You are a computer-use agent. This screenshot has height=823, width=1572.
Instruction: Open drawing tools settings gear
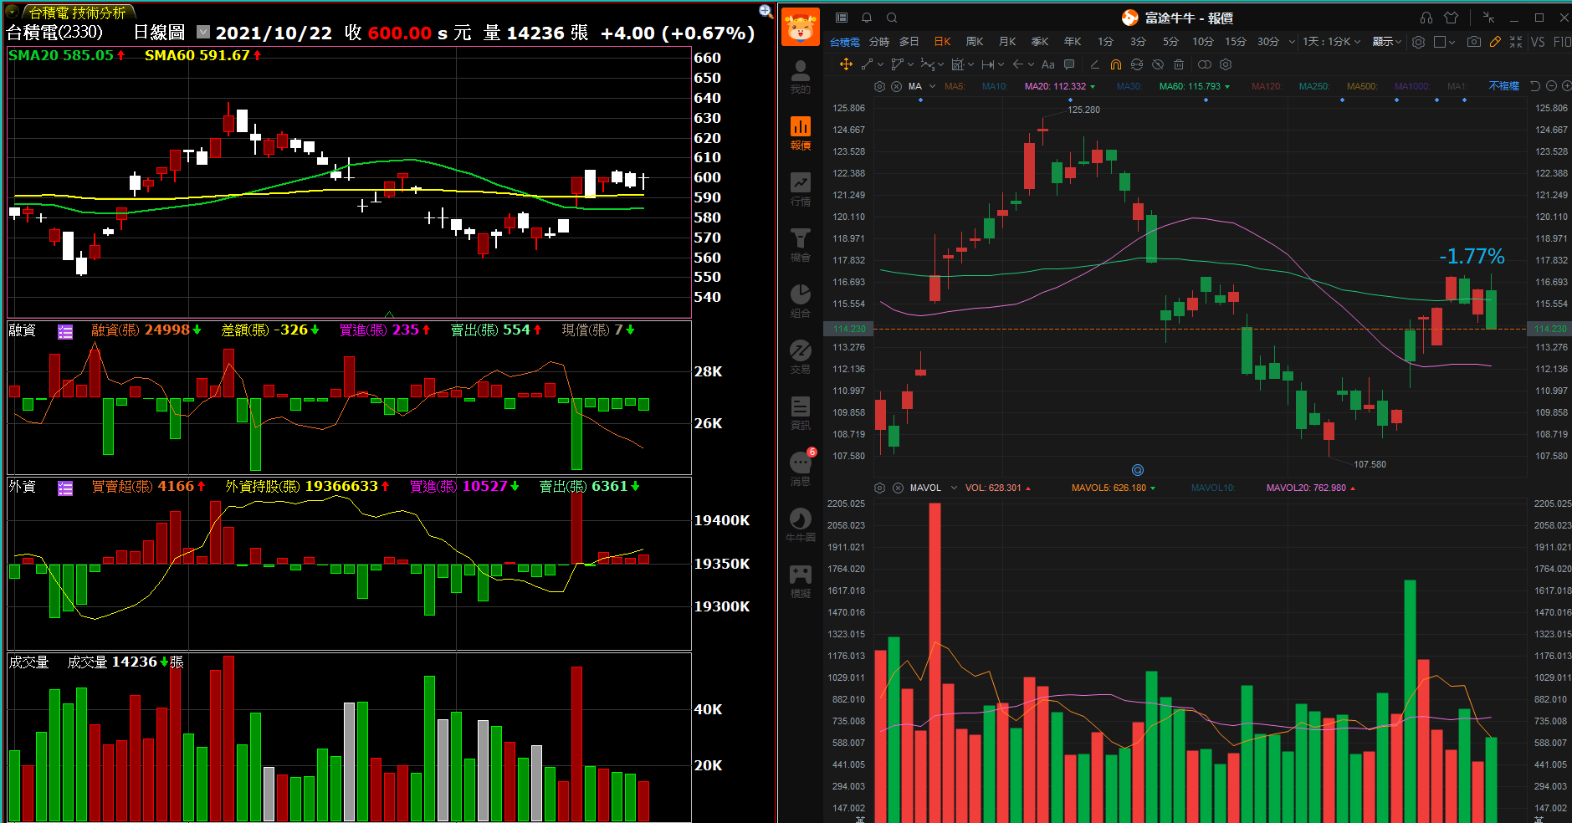click(1226, 64)
